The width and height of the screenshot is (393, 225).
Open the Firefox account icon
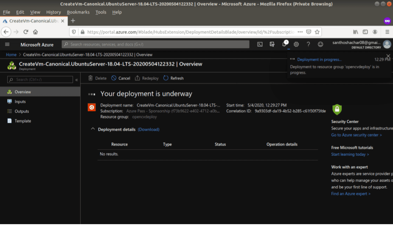(x=375, y=32)
